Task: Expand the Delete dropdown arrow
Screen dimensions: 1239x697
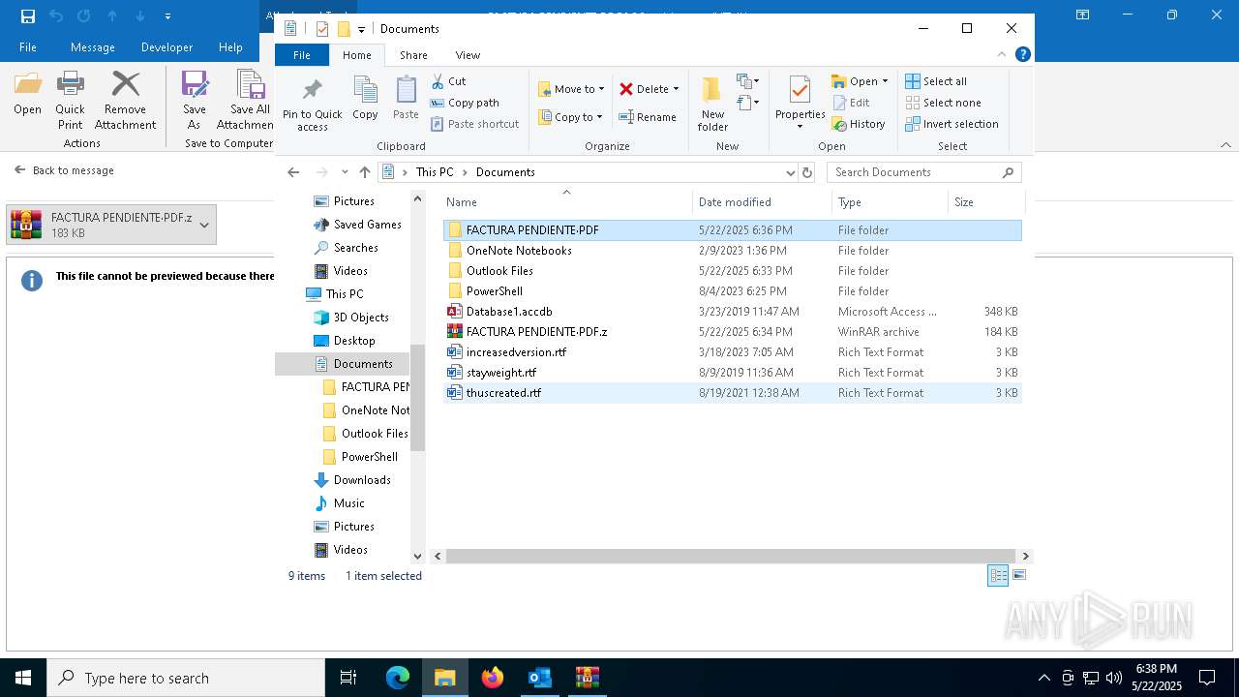Action: 676,89
